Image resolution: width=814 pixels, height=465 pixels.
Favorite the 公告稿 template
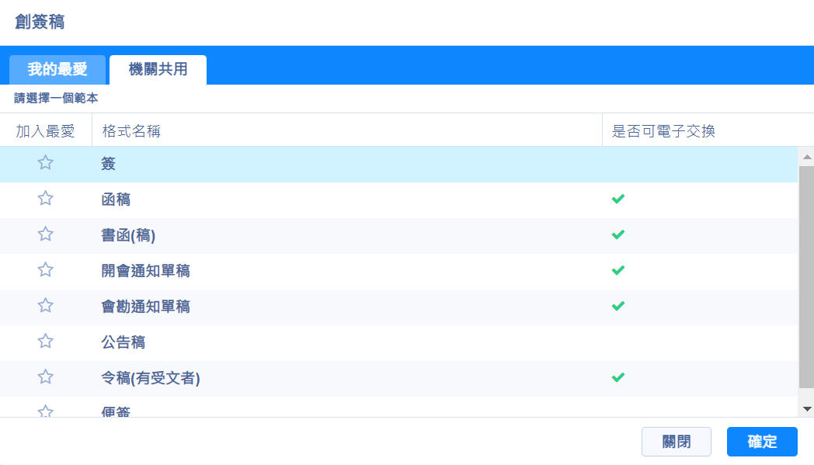click(46, 342)
